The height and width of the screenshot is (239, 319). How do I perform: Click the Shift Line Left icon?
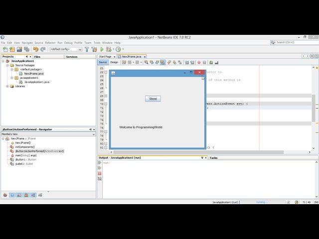point(186,62)
